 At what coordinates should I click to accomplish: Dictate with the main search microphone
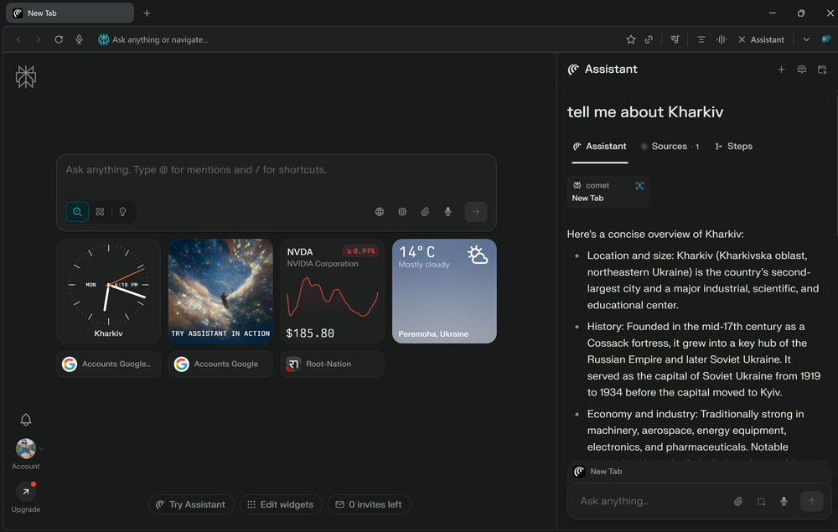[447, 211]
